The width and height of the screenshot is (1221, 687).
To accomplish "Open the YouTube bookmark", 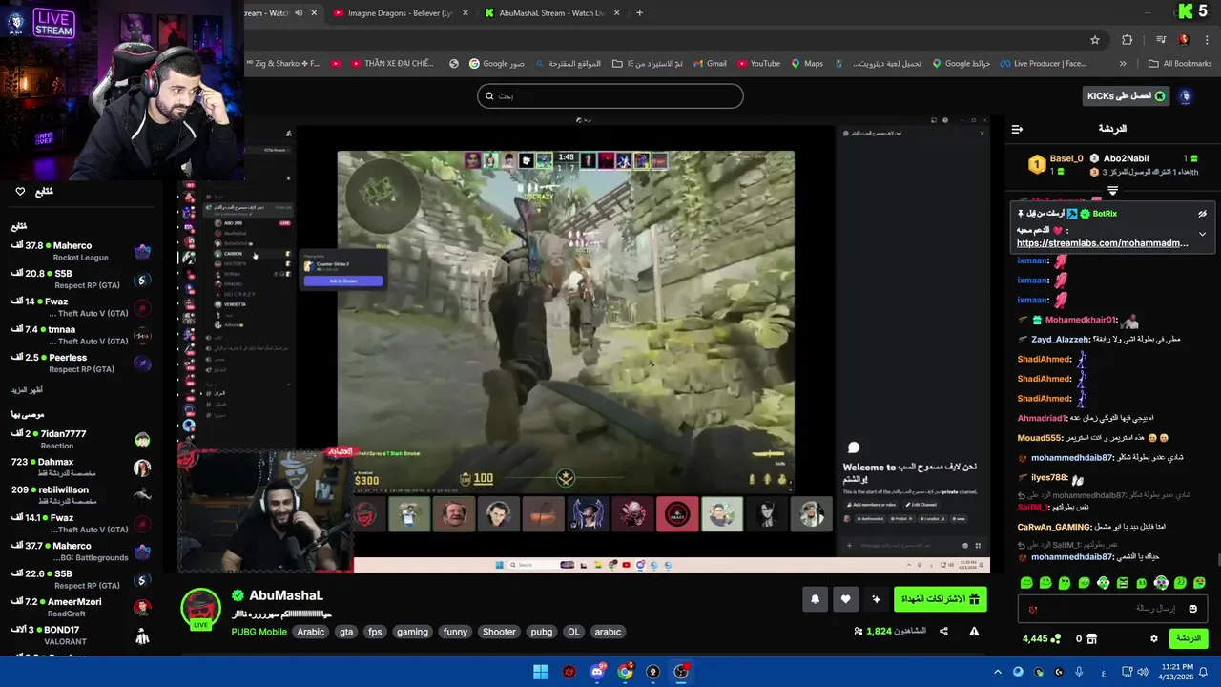I will (x=757, y=64).
